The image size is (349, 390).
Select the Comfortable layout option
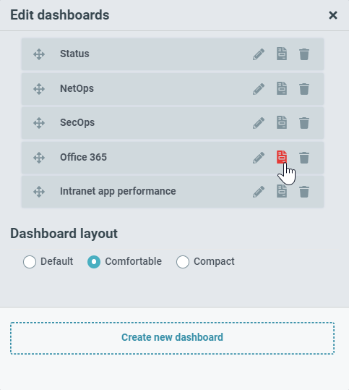point(94,262)
